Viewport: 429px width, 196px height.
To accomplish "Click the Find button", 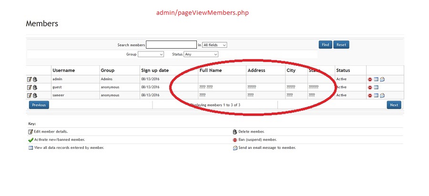I will point(325,45).
